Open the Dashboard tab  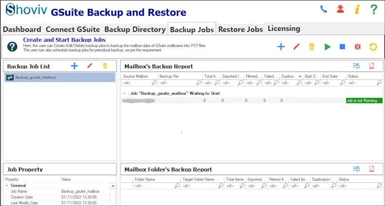(x=22, y=29)
